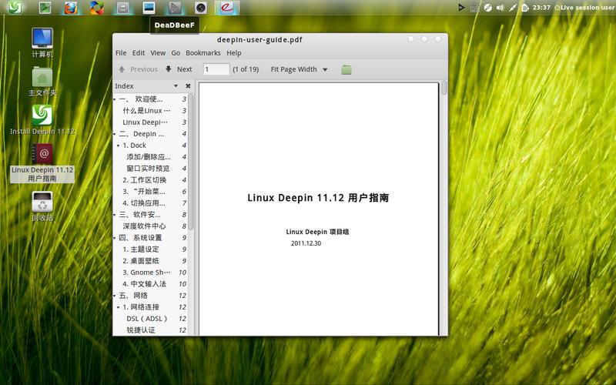The height and width of the screenshot is (385, 616).
Task: Open the 回收站 trash desktop icon
Action: [42, 206]
